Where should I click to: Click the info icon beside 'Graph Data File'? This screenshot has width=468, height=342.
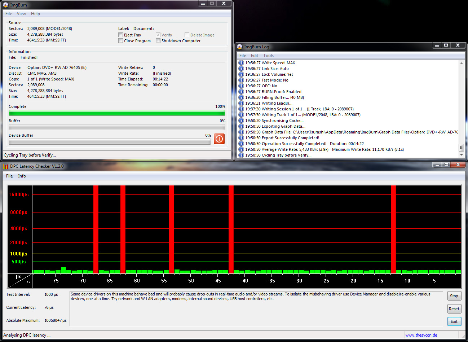tap(241, 132)
